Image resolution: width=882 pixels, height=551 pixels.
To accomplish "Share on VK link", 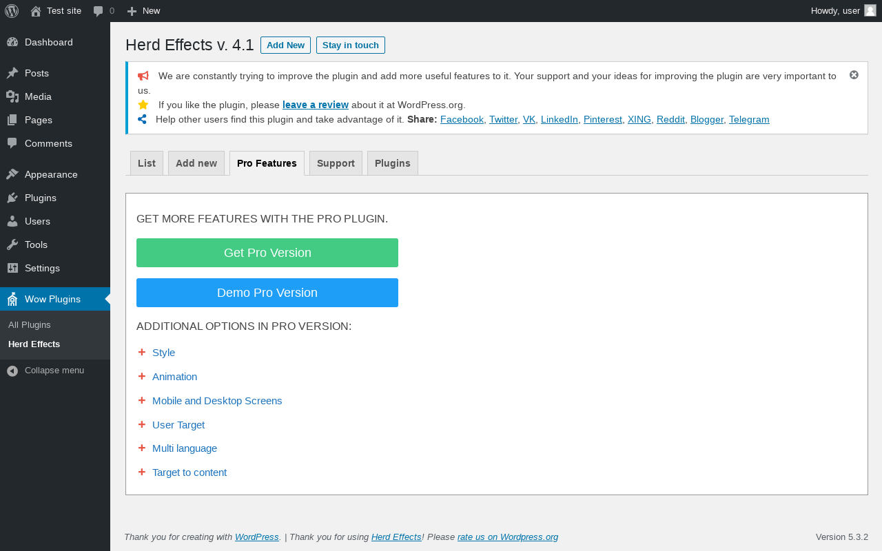I will [529, 119].
